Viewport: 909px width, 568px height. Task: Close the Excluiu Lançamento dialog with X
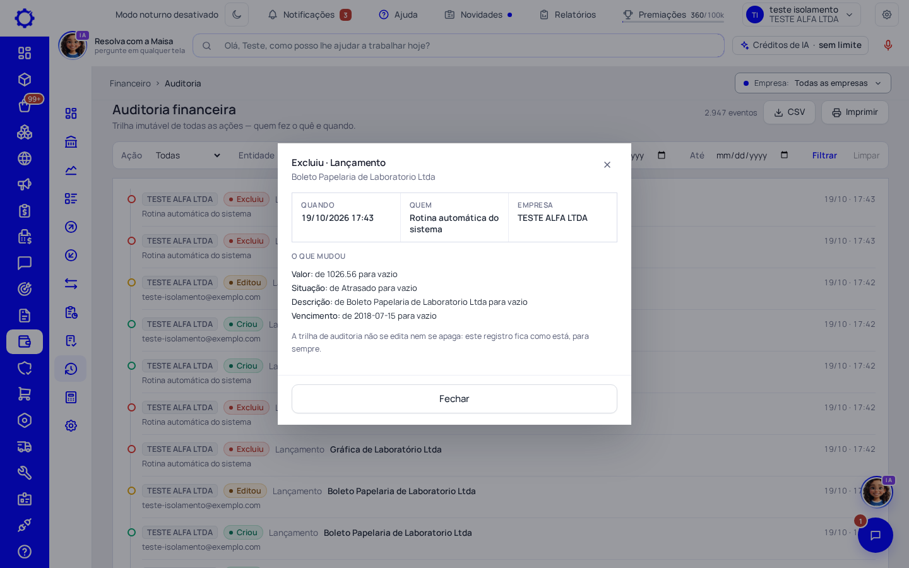point(607,165)
